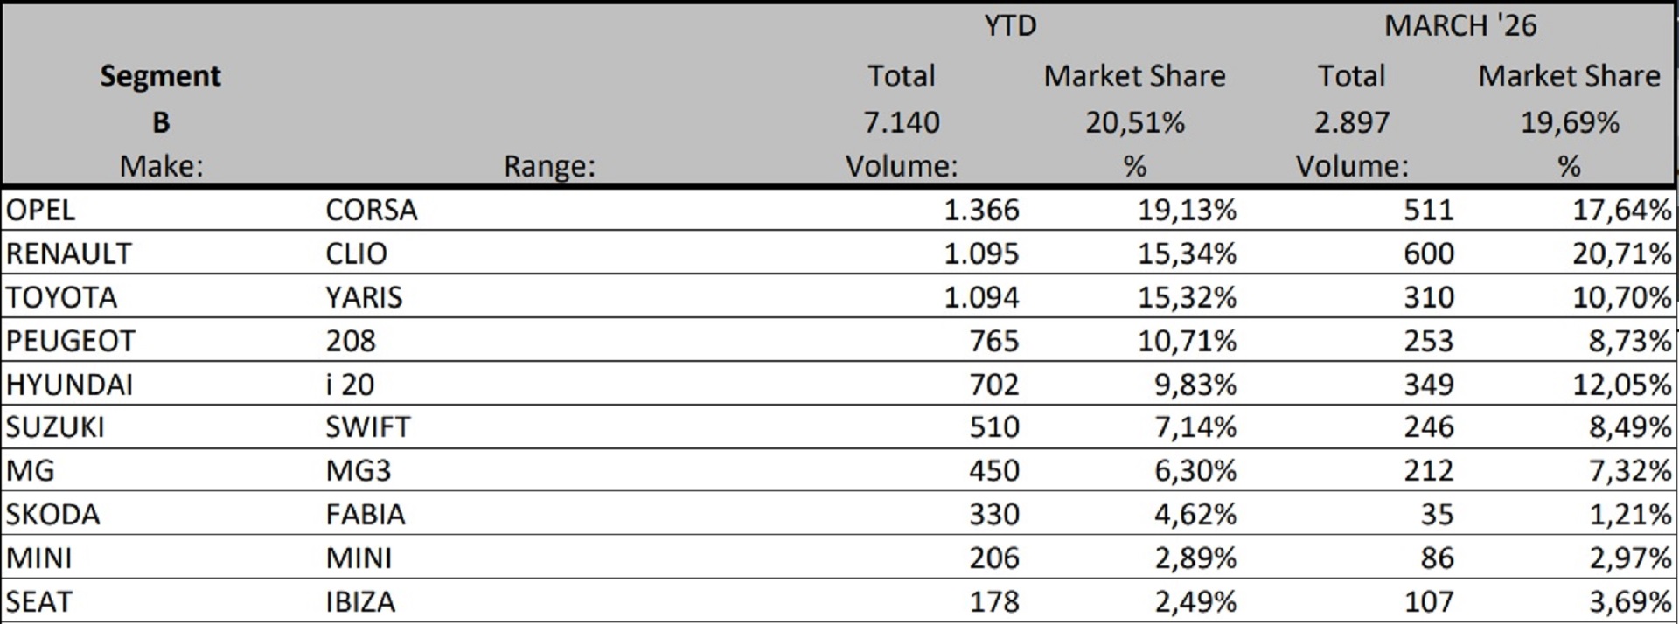This screenshot has height=624, width=1679.
Task: Select the YTD header cell
Action: click(1010, 25)
